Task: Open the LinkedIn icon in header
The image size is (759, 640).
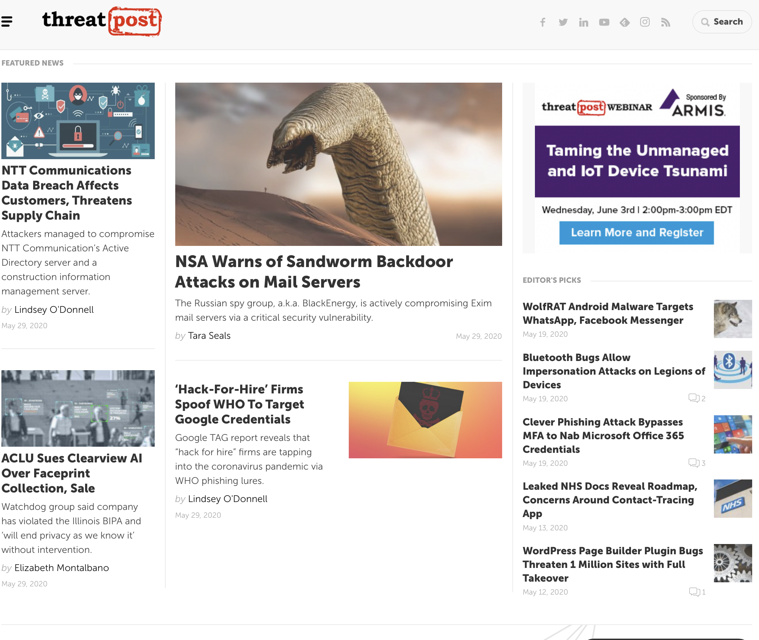Action: (583, 22)
